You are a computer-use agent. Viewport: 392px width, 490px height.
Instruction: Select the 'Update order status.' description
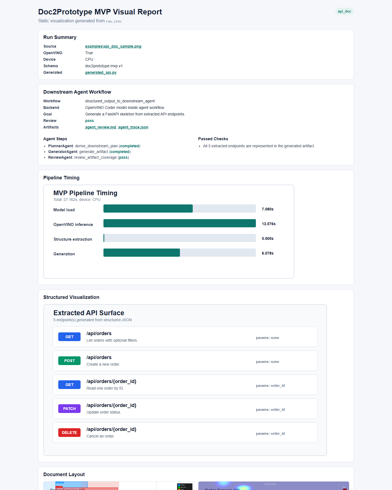[104, 412]
